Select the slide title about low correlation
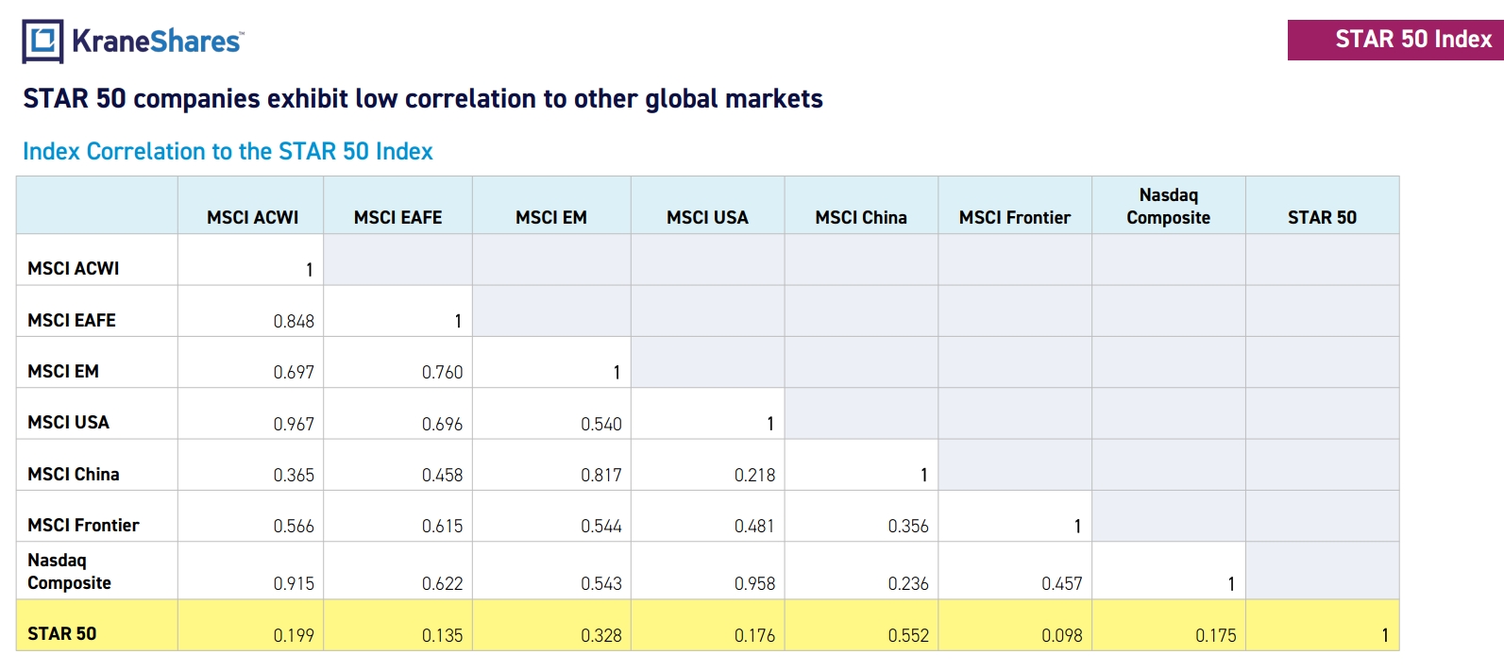 (x=422, y=99)
